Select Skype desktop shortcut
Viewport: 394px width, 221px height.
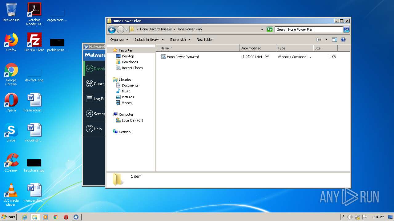pos(11,133)
